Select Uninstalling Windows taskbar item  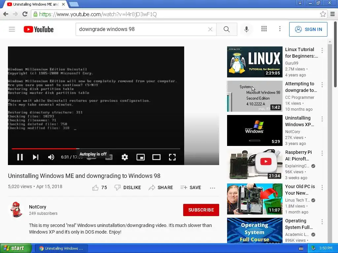[61, 248]
